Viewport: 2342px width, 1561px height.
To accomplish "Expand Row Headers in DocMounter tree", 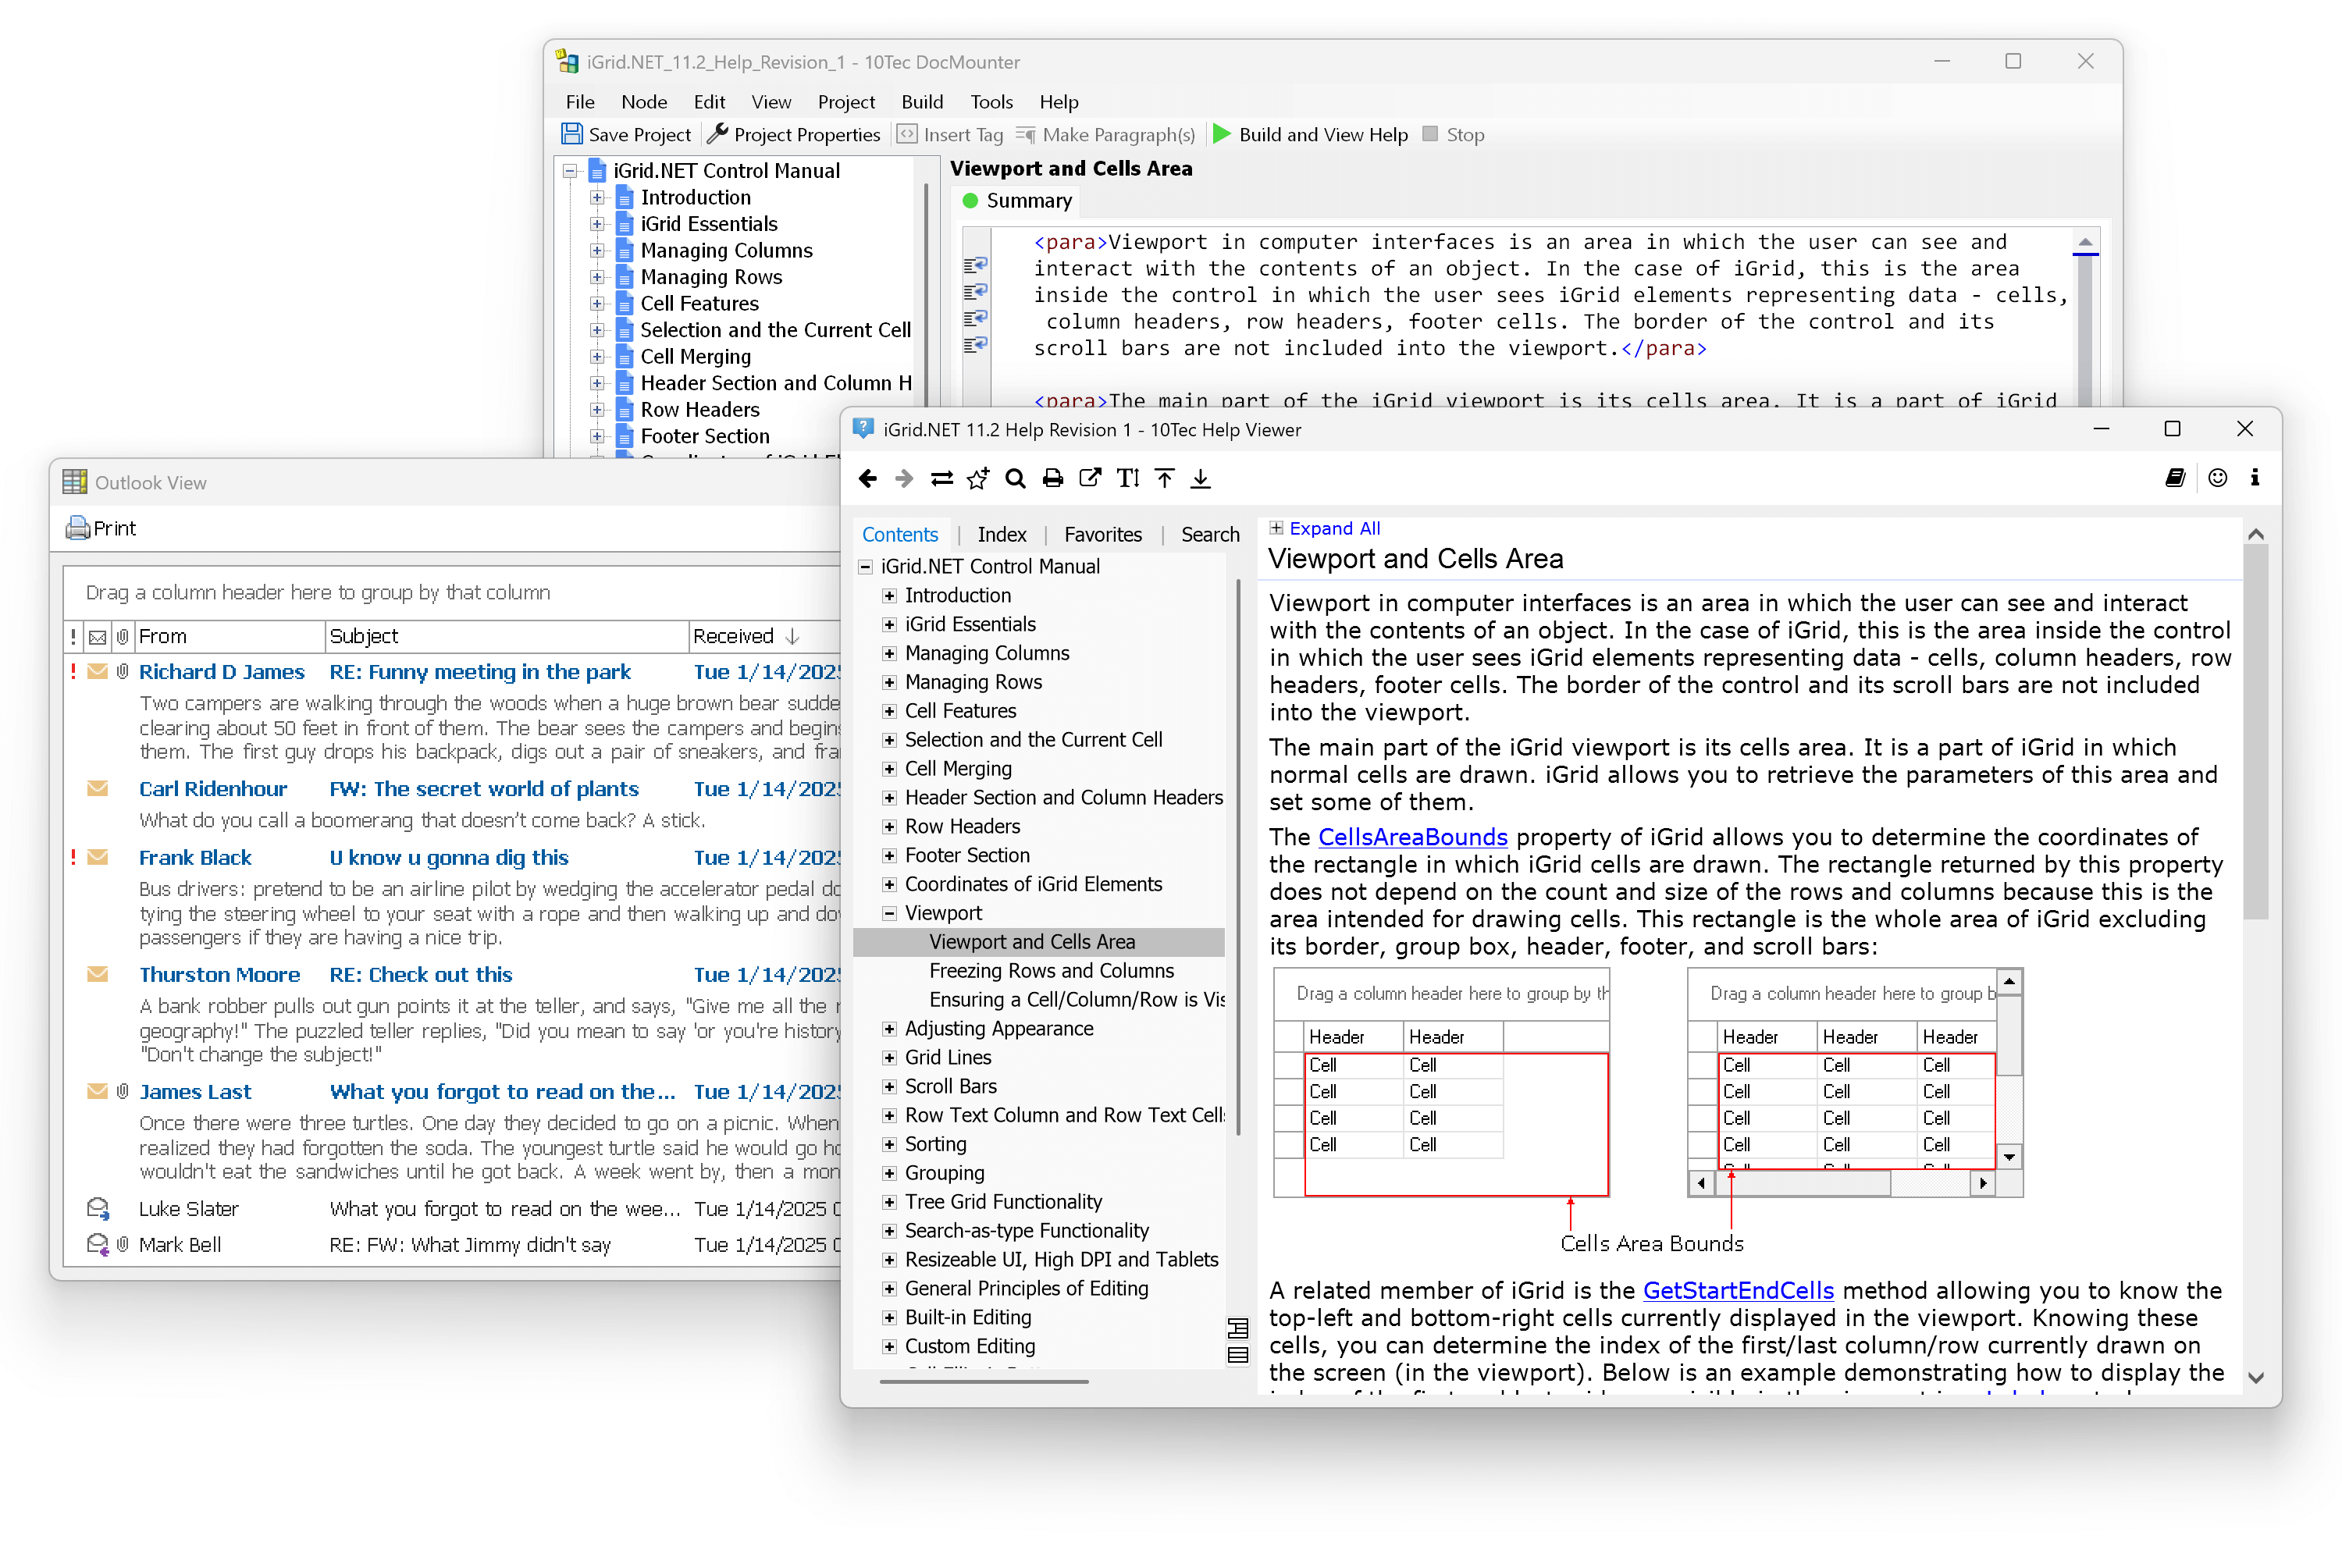I will 596,409.
